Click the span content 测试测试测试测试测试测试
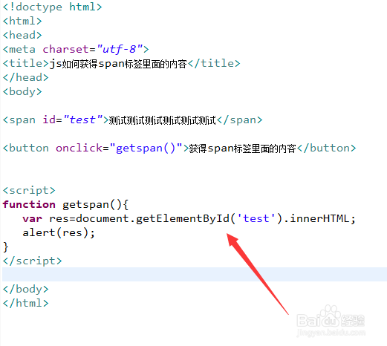The width and height of the screenshot is (387, 346). [x=163, y=120]
